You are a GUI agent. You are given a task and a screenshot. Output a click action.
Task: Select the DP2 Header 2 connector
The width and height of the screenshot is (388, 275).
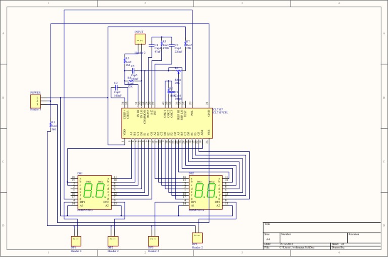tap(113, 241)
